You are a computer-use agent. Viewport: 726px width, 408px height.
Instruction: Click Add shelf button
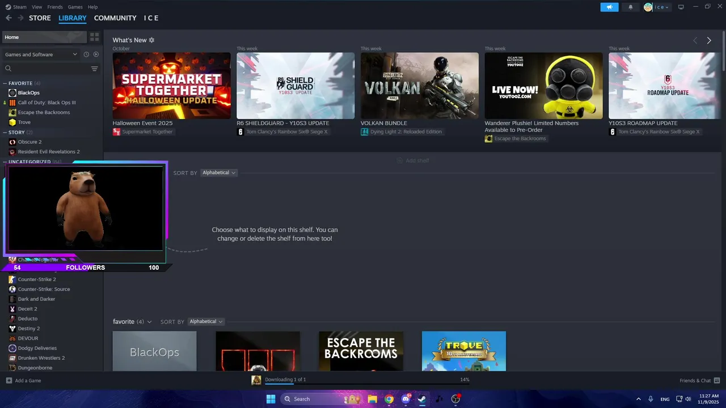coord(412,161)
